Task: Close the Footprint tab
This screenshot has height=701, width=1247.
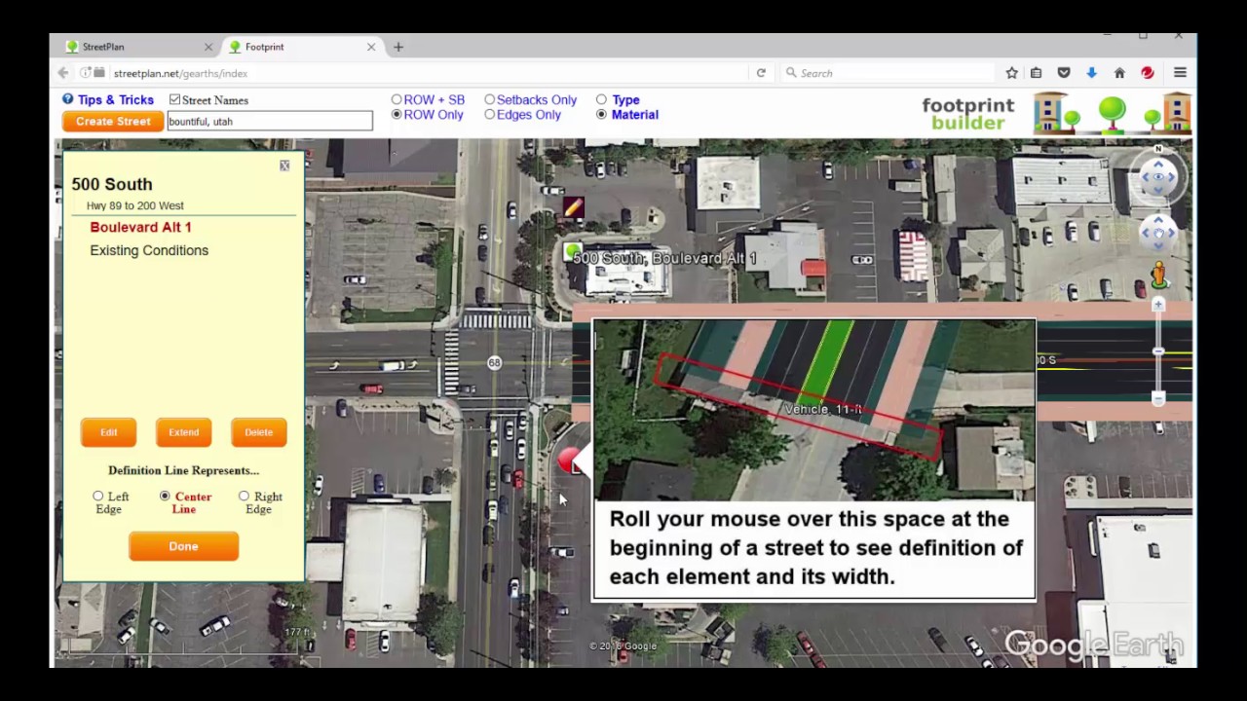Action: [371, 47]
